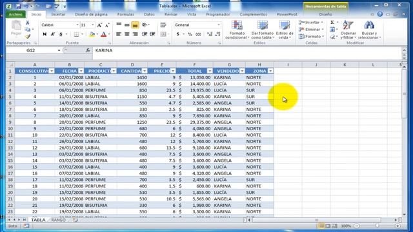Image resolution: width=413 pixels, height=232 pixels.
Task: Increase font size with large A icon
Action: (99, 25)
